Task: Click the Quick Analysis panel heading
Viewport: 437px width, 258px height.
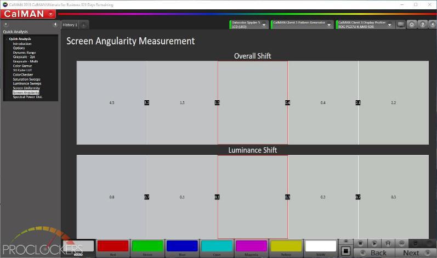Action: 15,32
